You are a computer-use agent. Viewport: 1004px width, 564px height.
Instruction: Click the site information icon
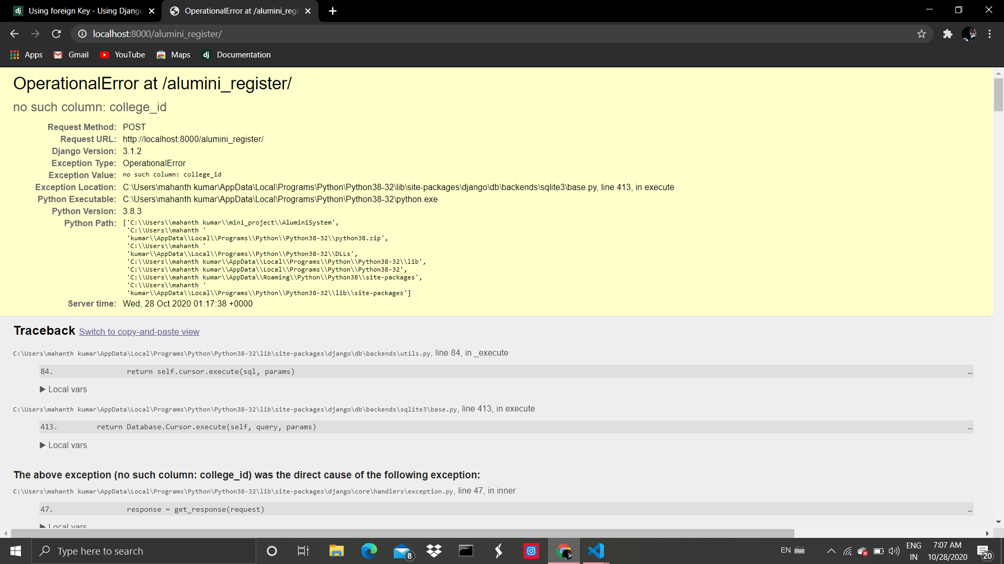click(x=82, y=34)
